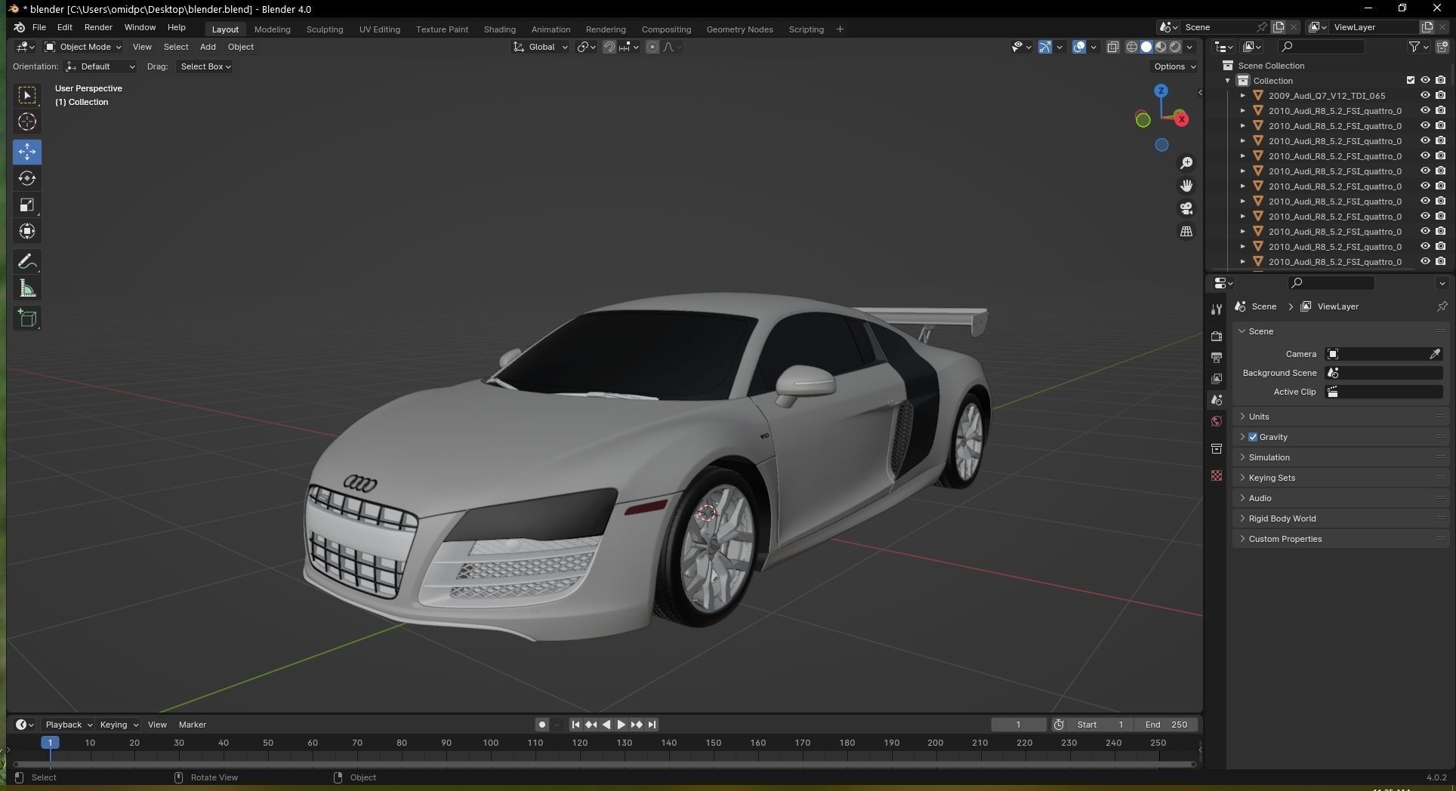The width and height of the screenshot is (1456, 791).
Task: Click the current frame marker at 1
Action: pos(50,743)
